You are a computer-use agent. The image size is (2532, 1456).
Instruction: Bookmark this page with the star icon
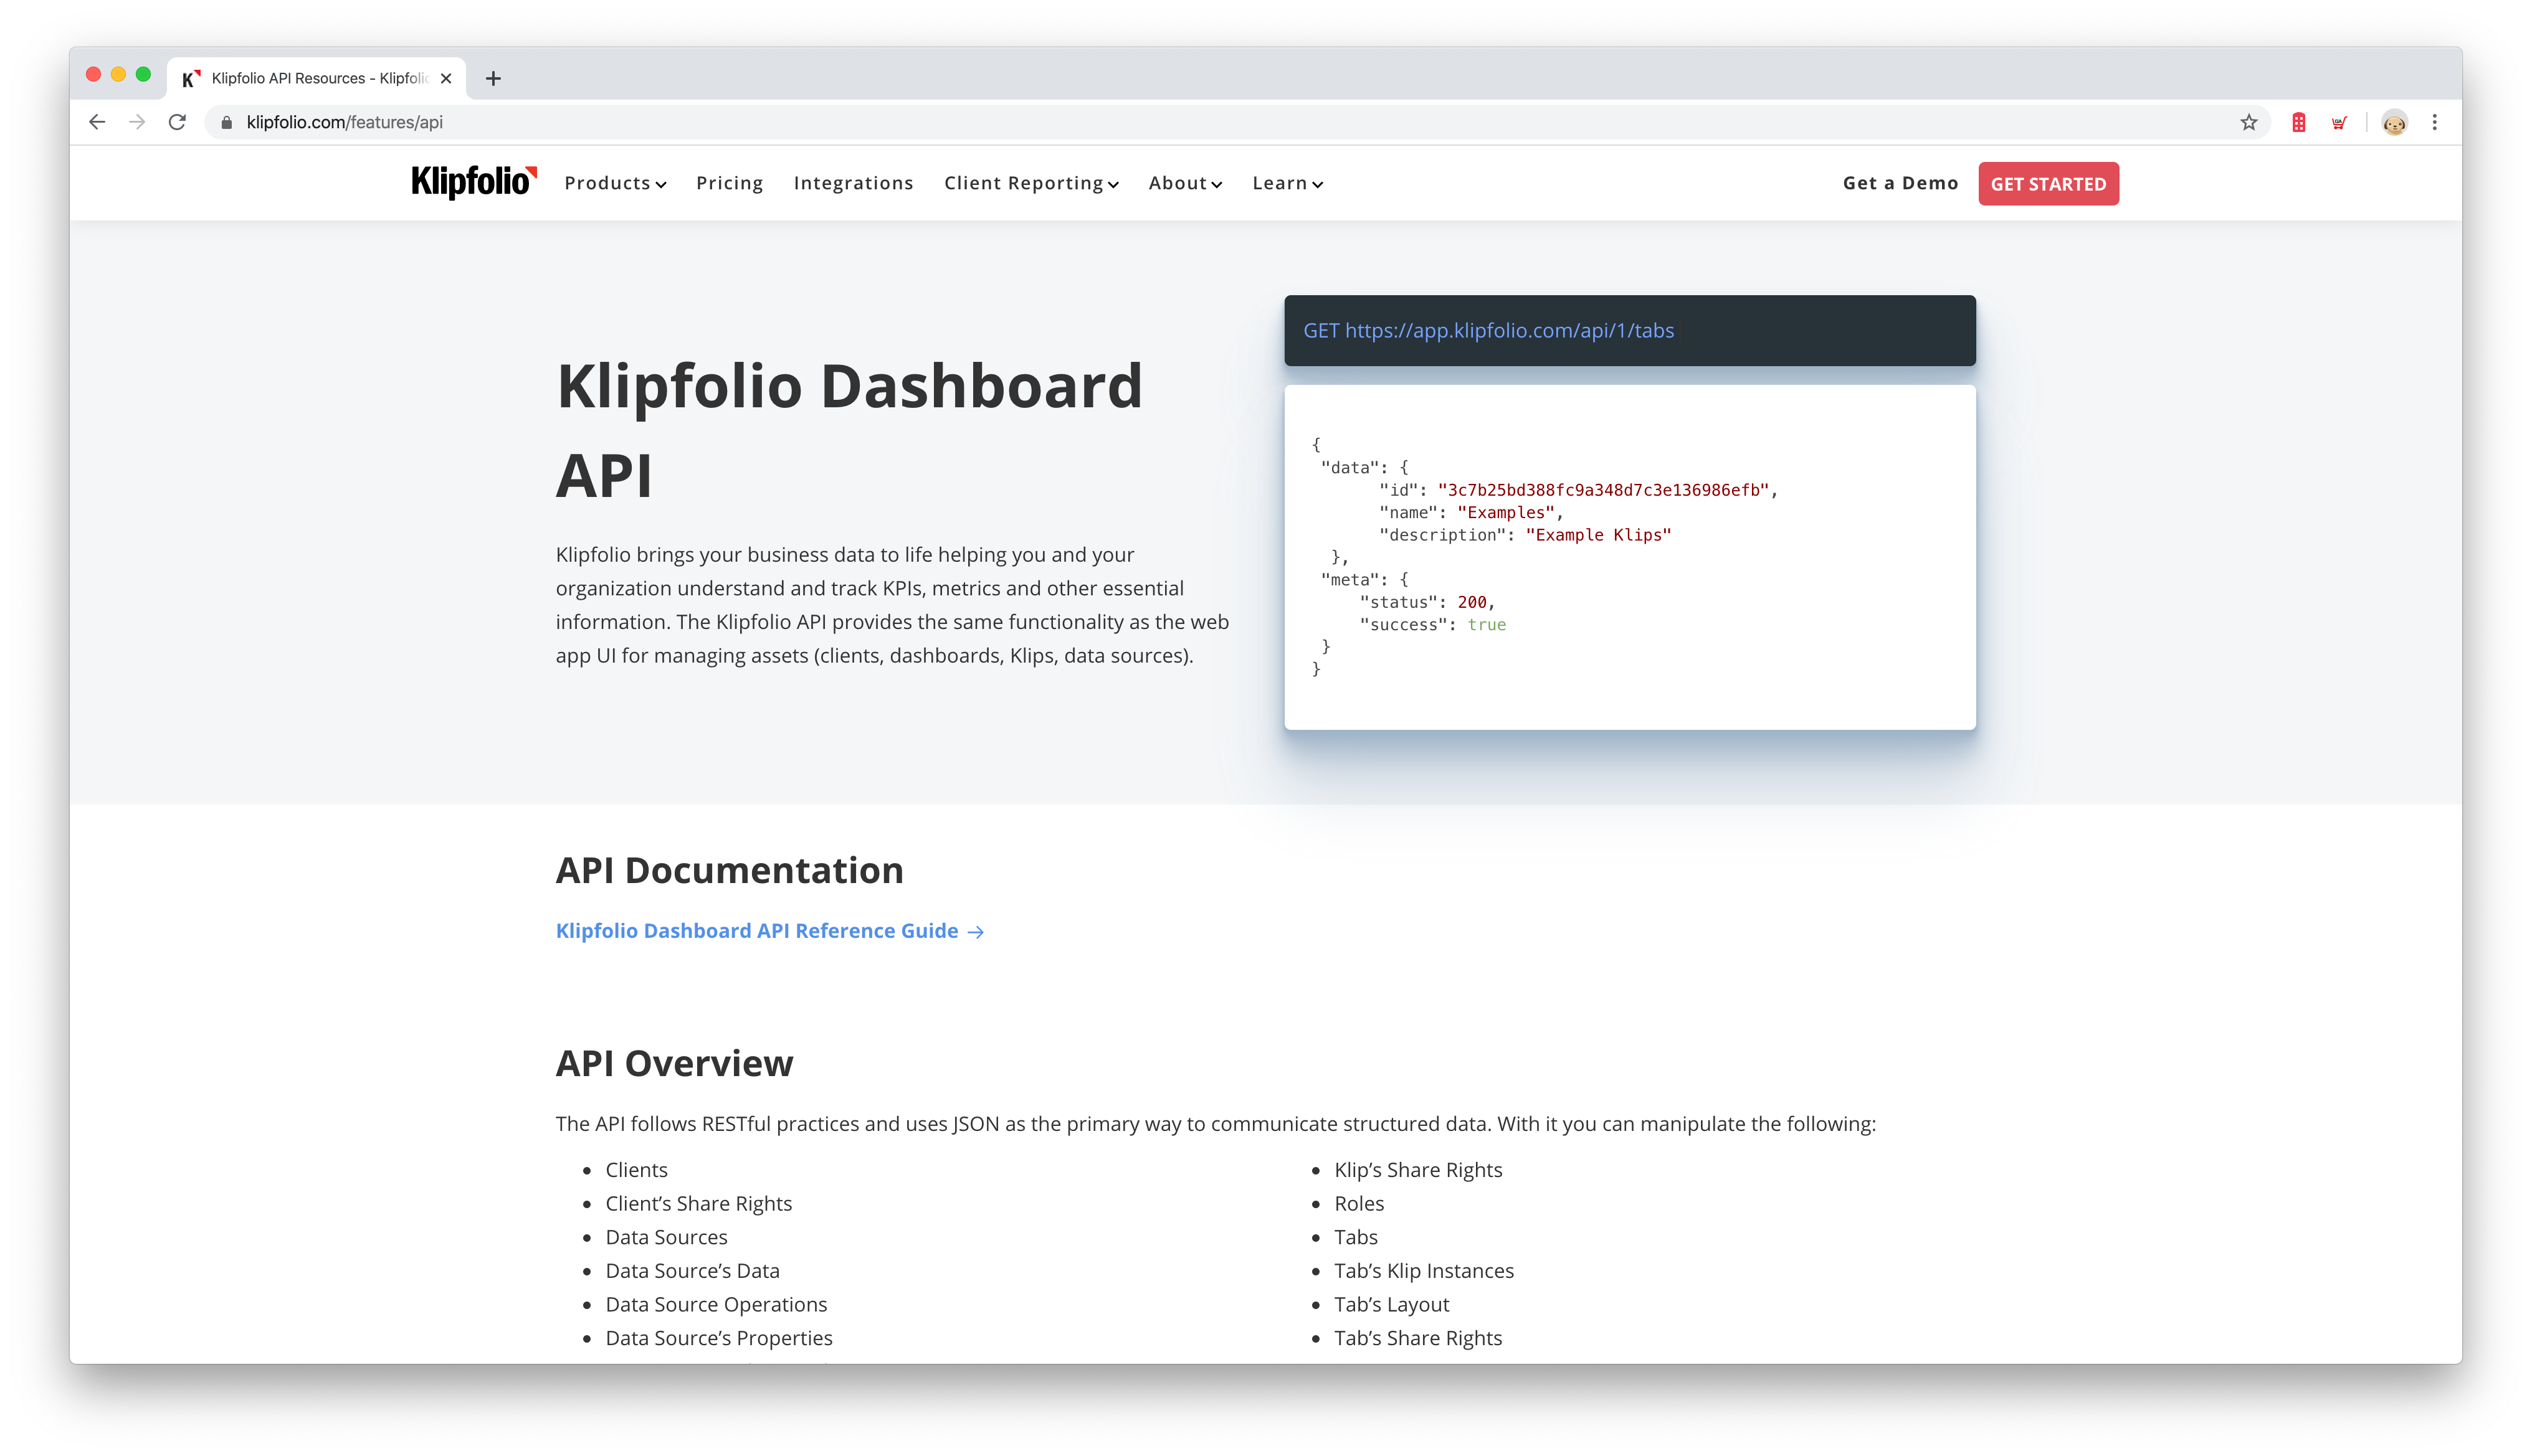point(2249,122)
